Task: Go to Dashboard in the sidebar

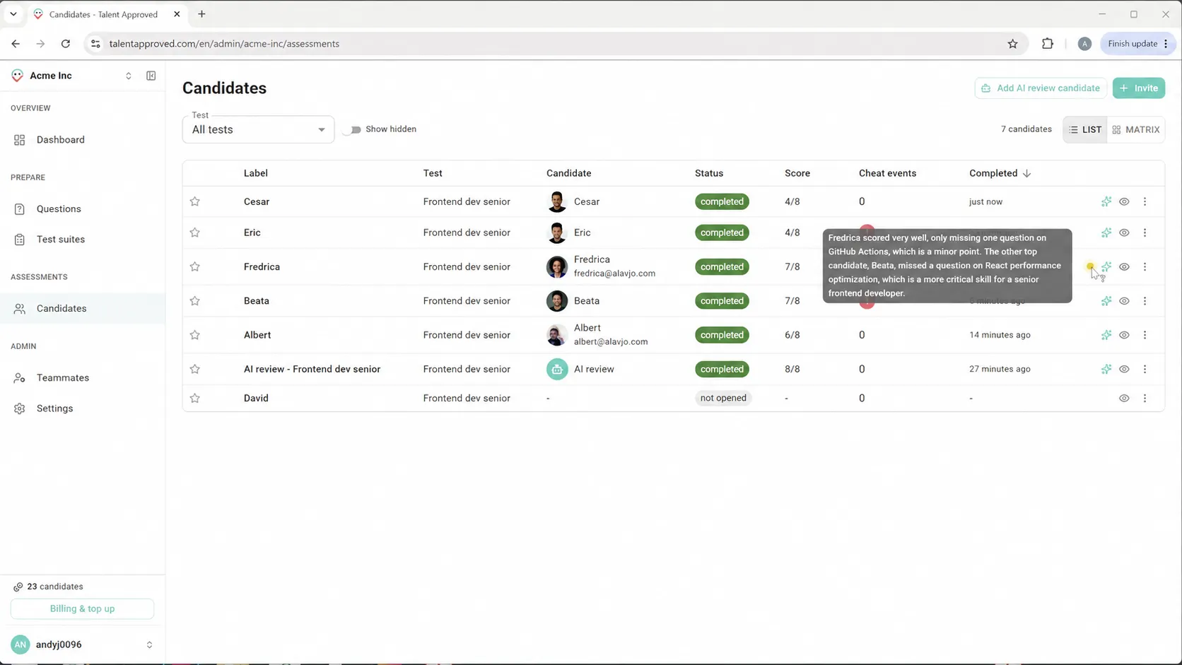Action: (82, 140)
